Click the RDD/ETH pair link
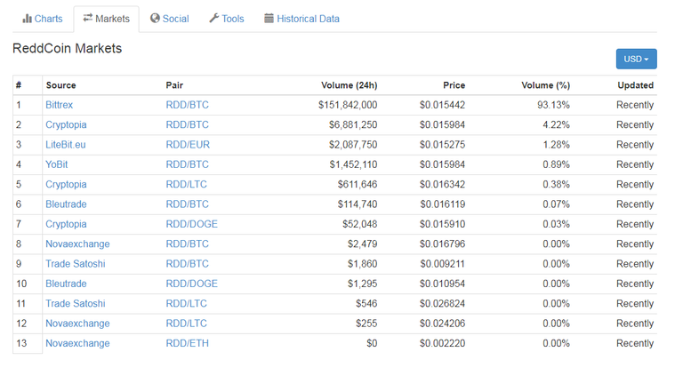 click(188, 343)
